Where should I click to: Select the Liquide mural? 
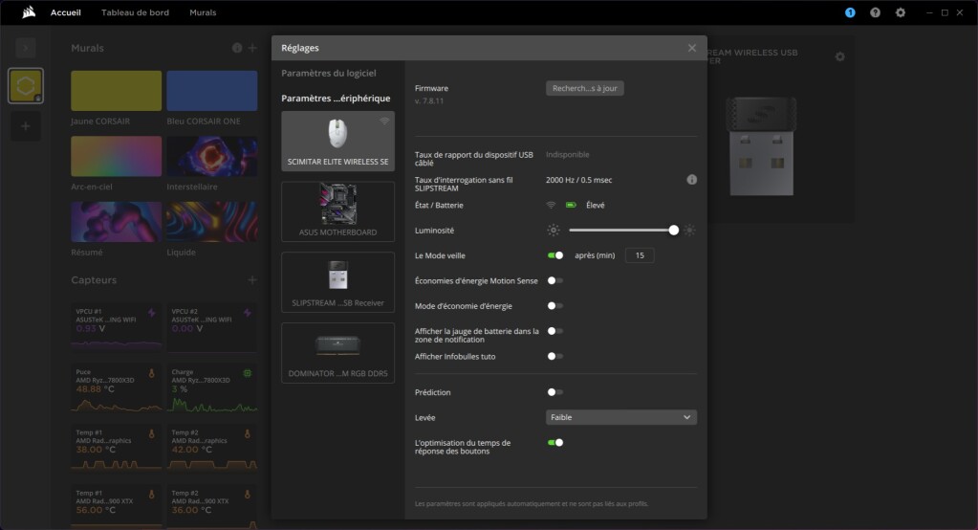212,222
